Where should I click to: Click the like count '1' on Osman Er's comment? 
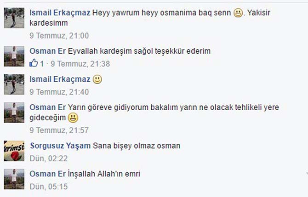(x=42, y=64)
